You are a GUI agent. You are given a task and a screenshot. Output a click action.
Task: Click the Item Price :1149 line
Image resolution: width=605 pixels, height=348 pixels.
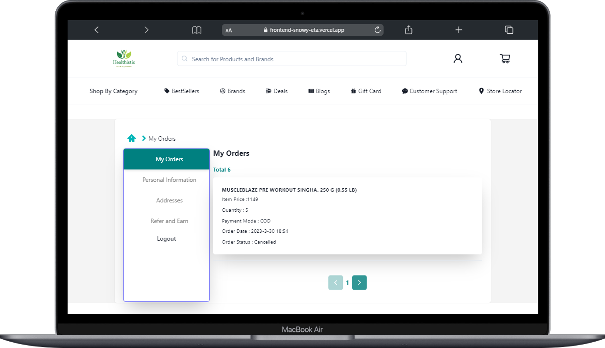coord(240,199)
